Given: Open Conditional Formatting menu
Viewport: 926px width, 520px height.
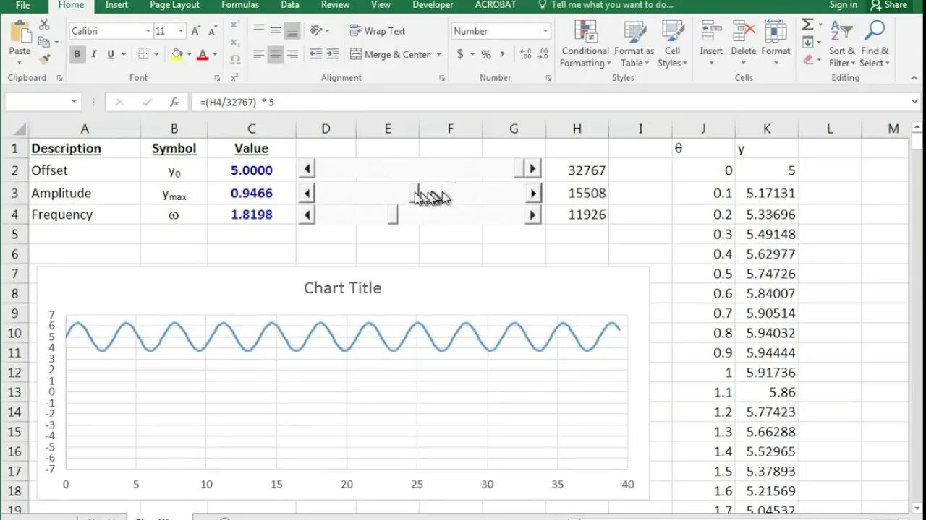Looking at the screenshot, I should point(585,45).
